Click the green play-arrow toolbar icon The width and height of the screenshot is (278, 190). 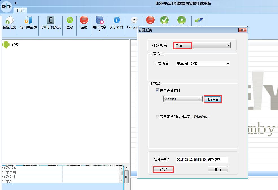click(x=182, y=20)
